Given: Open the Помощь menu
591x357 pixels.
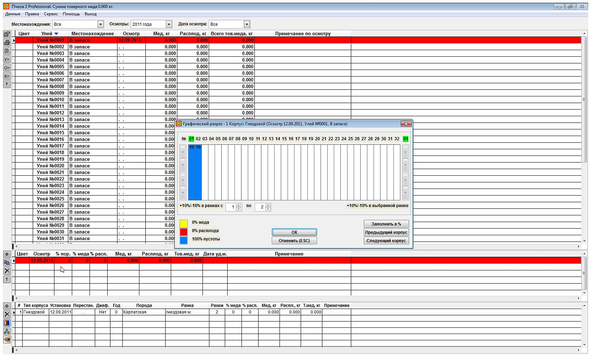Looking at the screenshot, I should click(71, 14).
